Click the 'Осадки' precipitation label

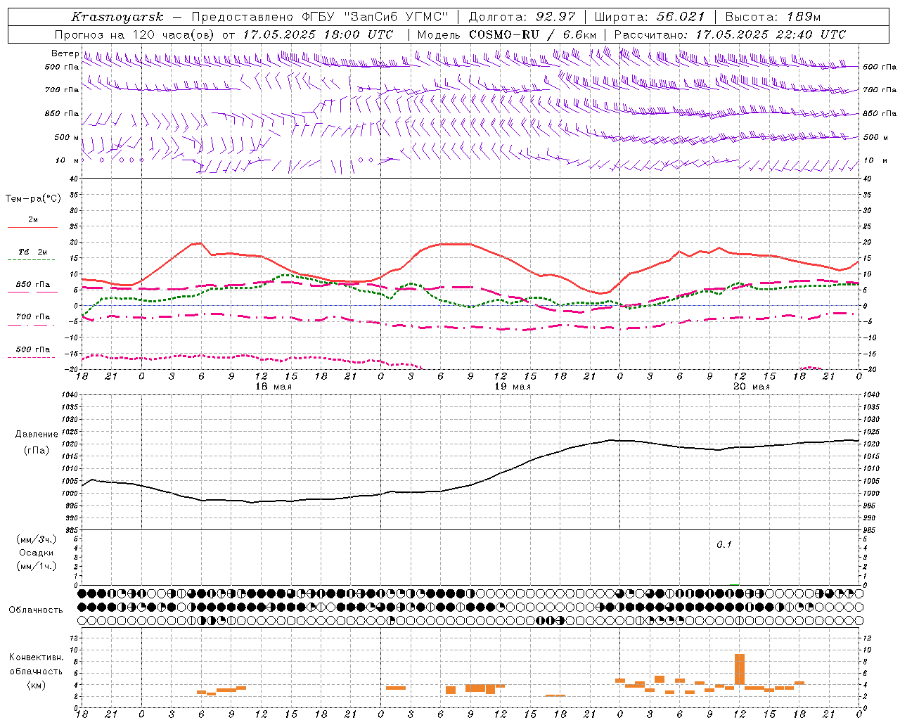pyautogui.click(x=37, y=553)
